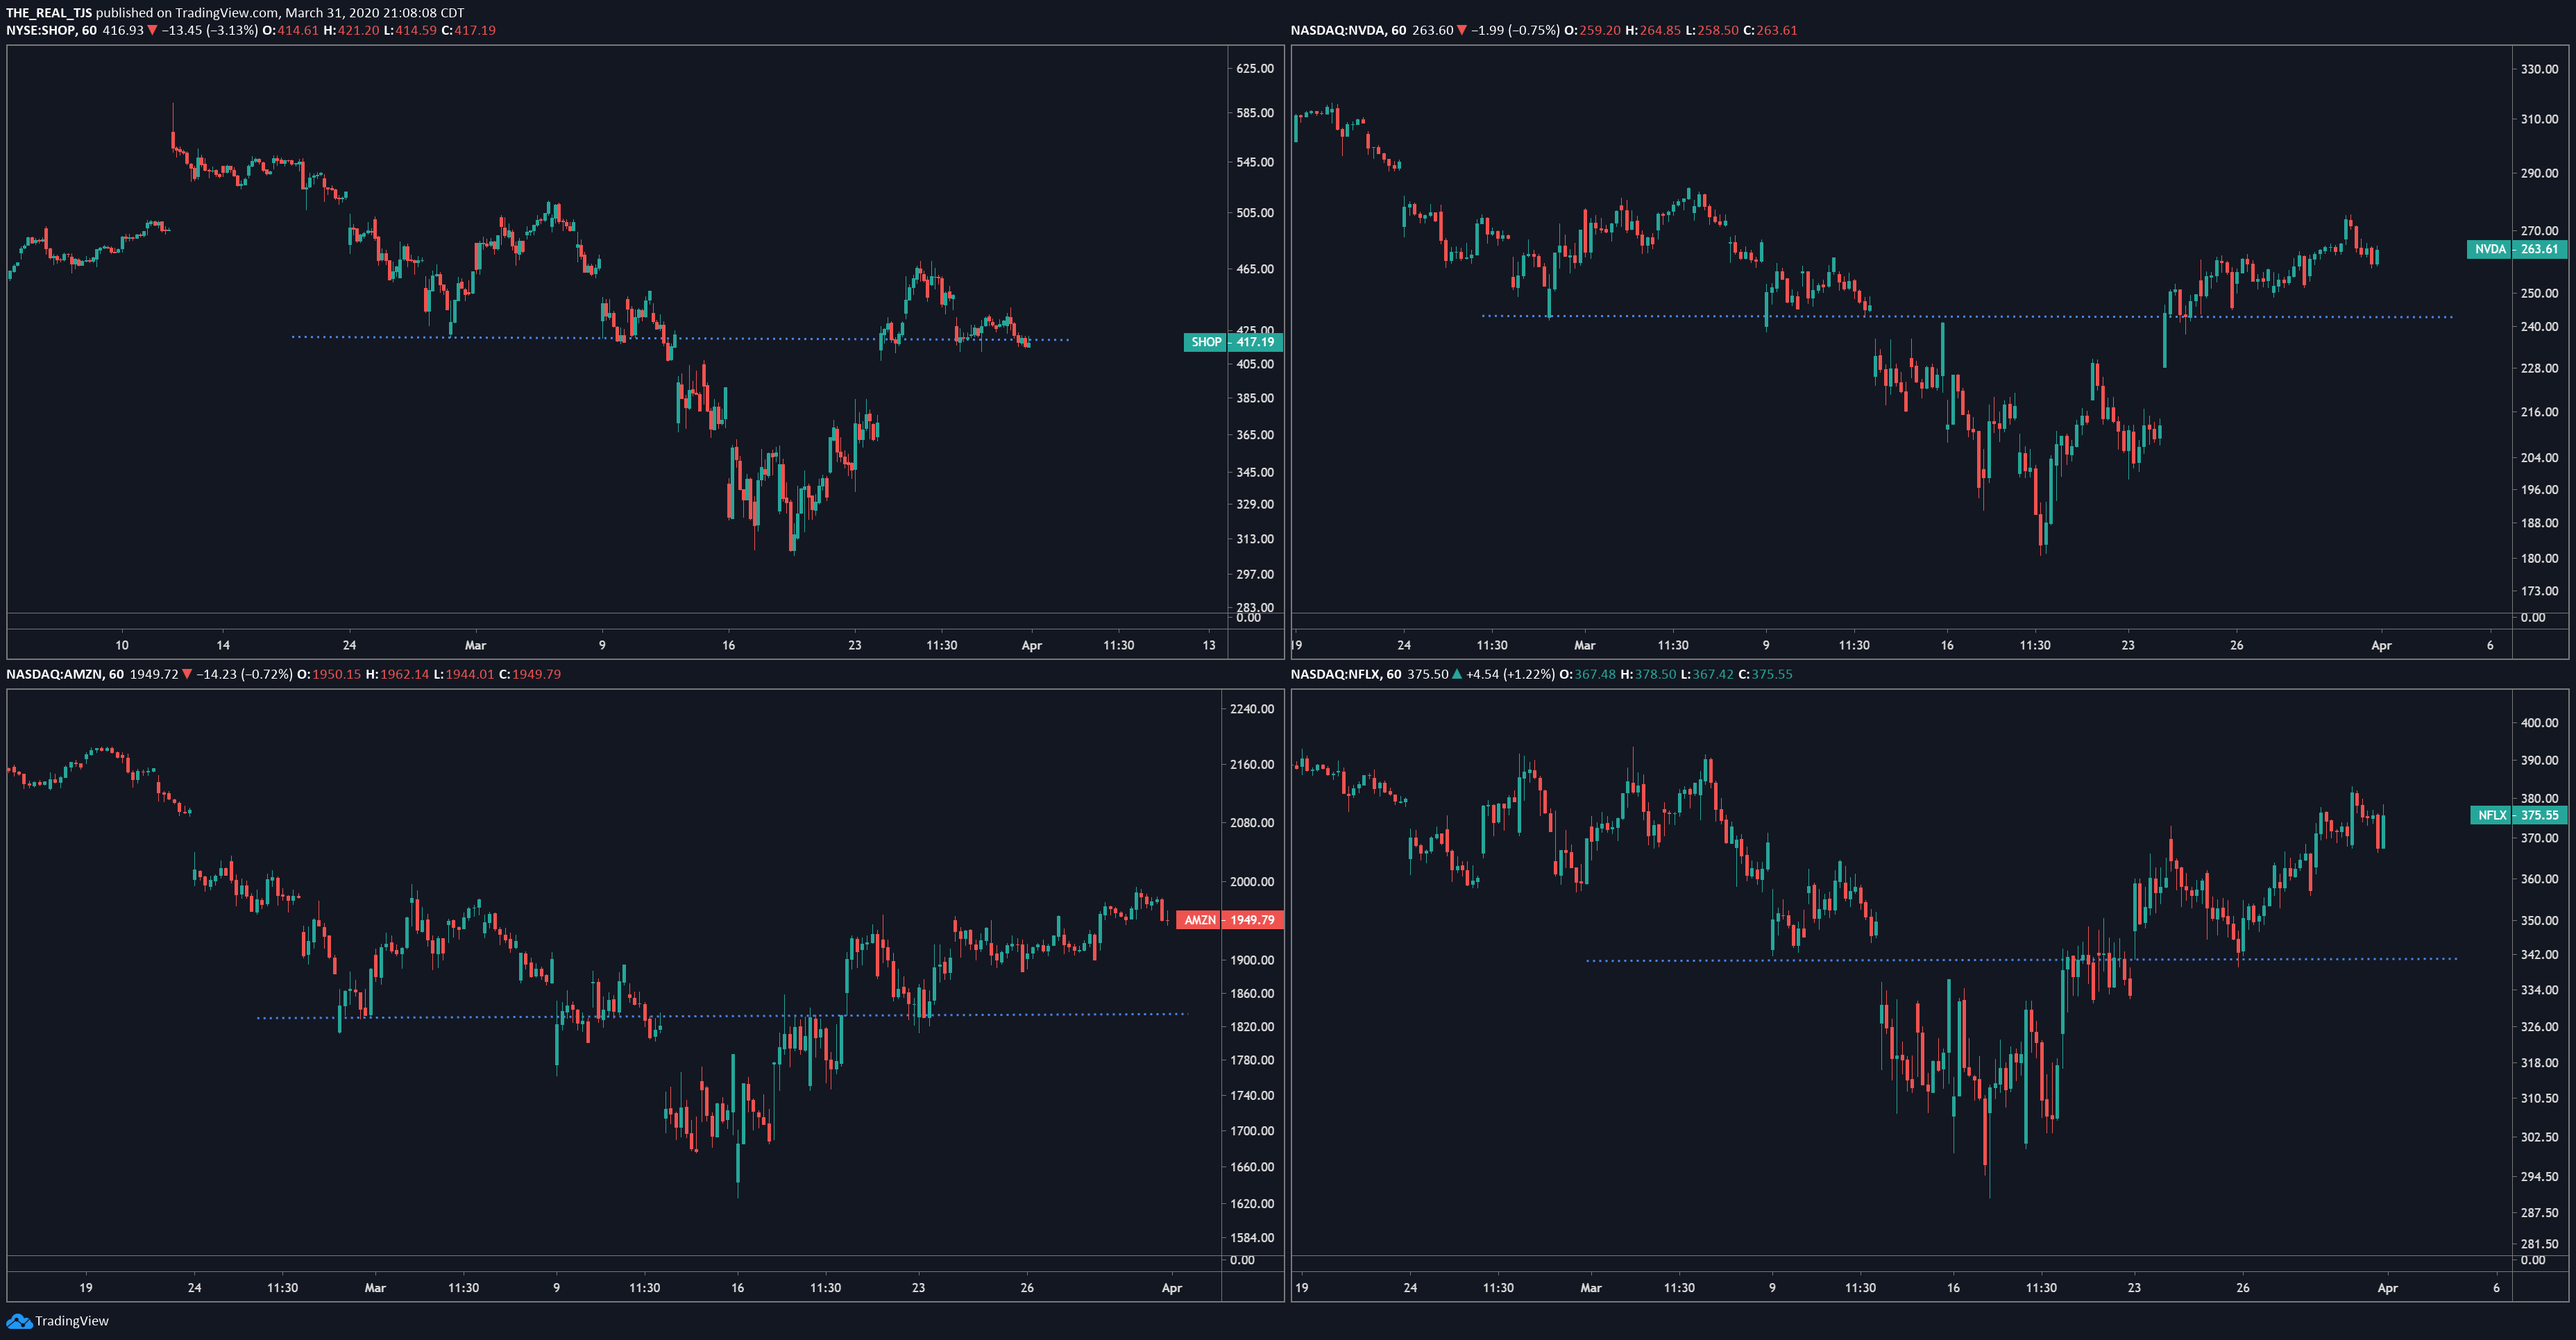
Task: Click NFLX high value H:378.50
Action: click(x=1648, y=674)
